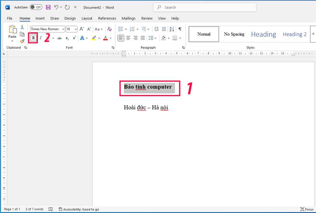316x213 pixels.
Task: Expand the underline style dropdown arrow
Action: coord(53,38)
